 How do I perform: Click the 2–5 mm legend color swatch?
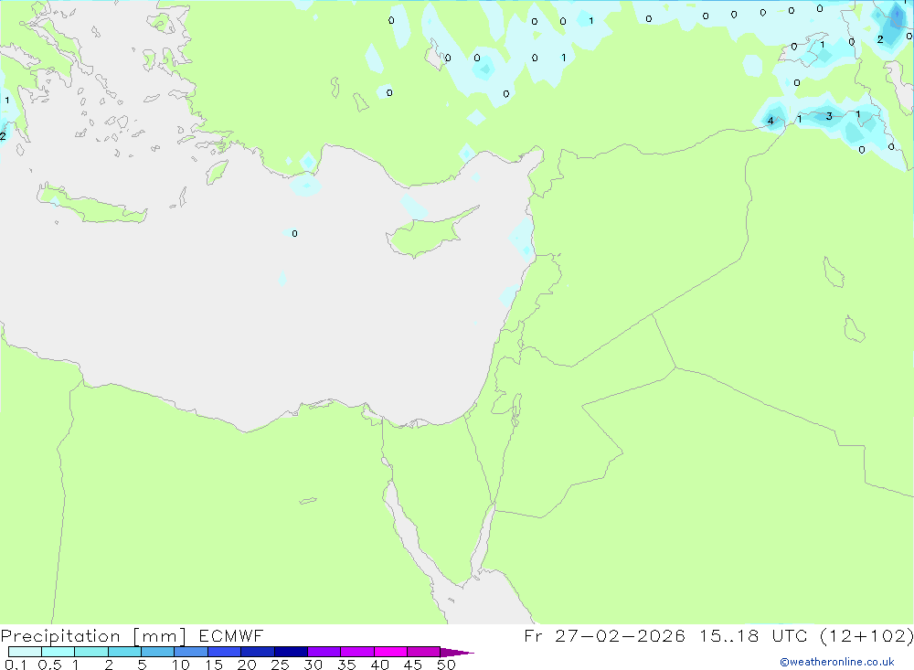(x=124, y=652)
